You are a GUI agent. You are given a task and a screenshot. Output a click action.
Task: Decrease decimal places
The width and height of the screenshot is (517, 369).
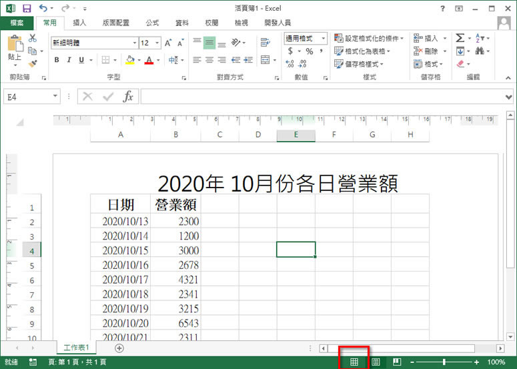tap(303, 63)
